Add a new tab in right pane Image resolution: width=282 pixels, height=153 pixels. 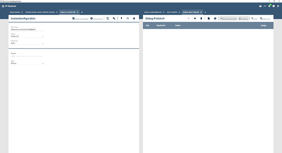[x=206, y=12]
